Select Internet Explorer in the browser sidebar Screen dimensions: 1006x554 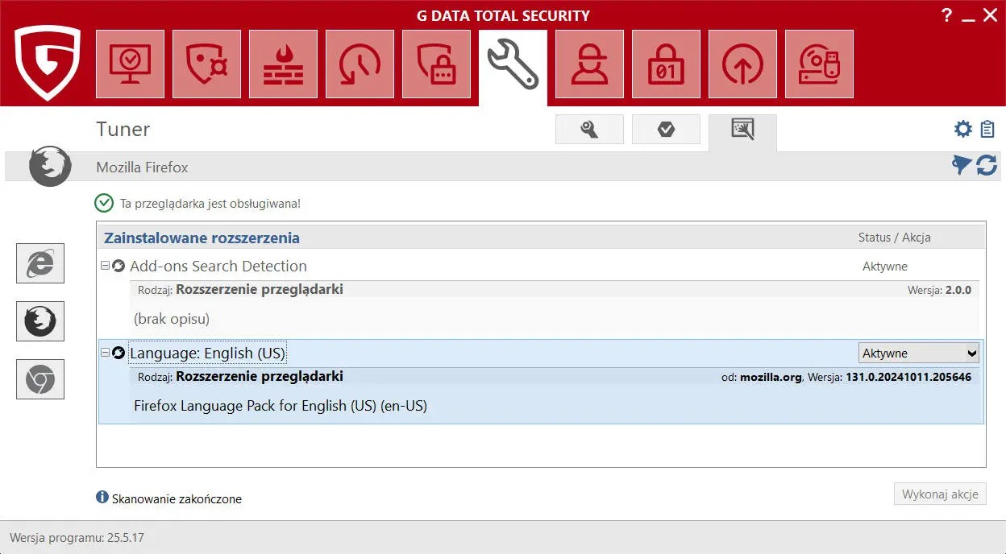pos(39,263)
